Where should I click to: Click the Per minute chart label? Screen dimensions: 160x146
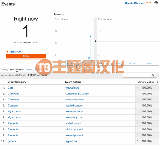point(61,19)
